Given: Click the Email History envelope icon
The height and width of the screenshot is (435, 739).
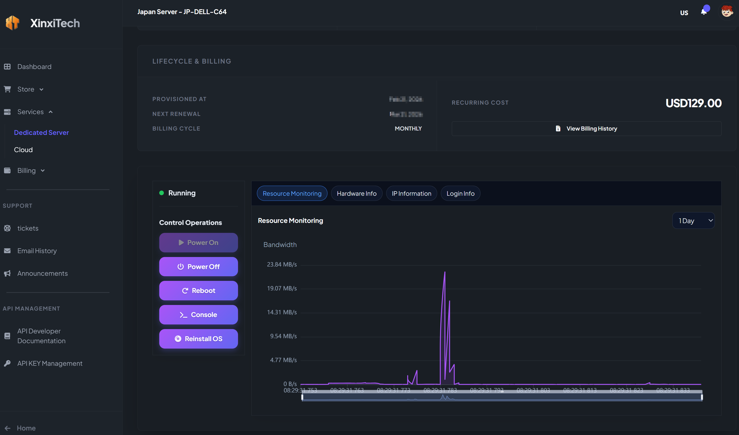Looking at the screenshot, I should pos(7,251).
